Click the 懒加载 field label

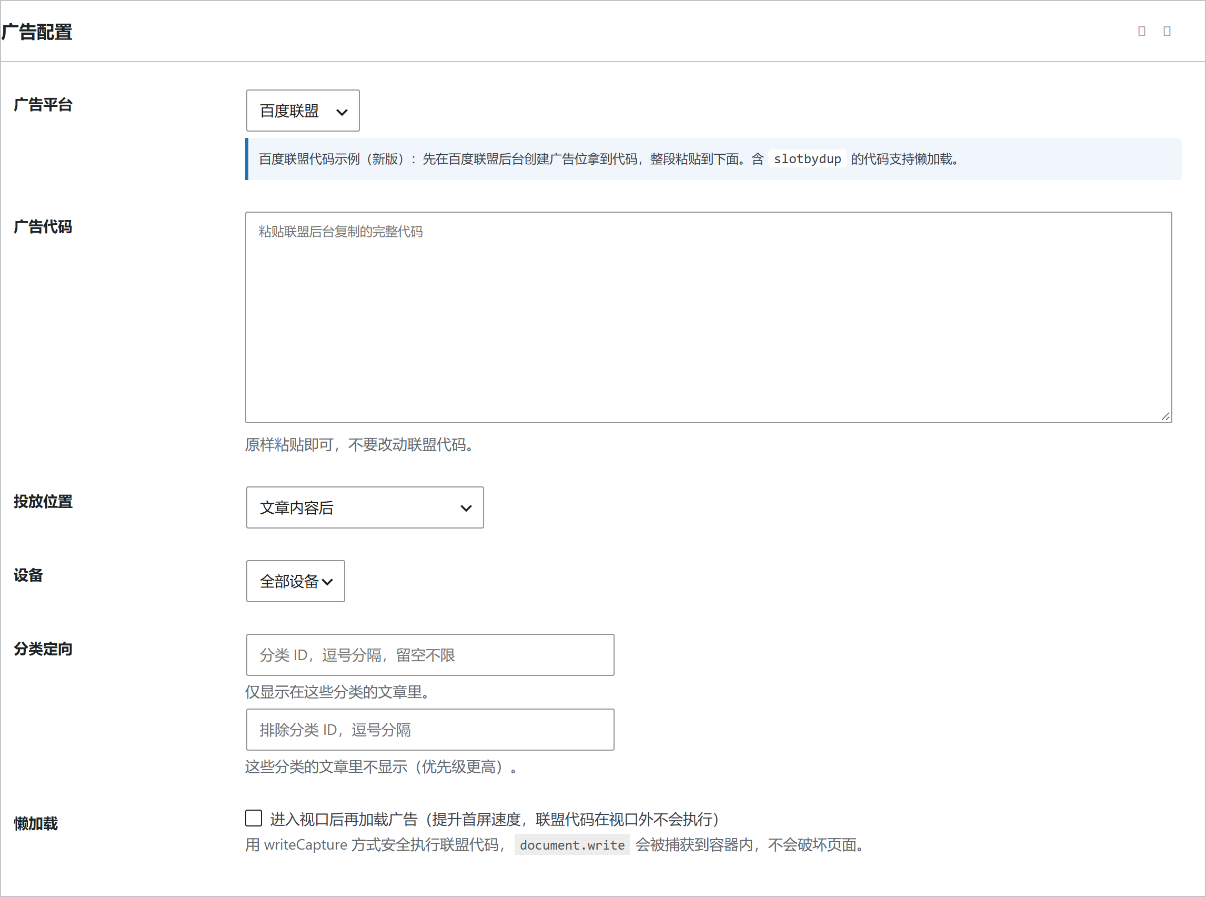[36, 824]
